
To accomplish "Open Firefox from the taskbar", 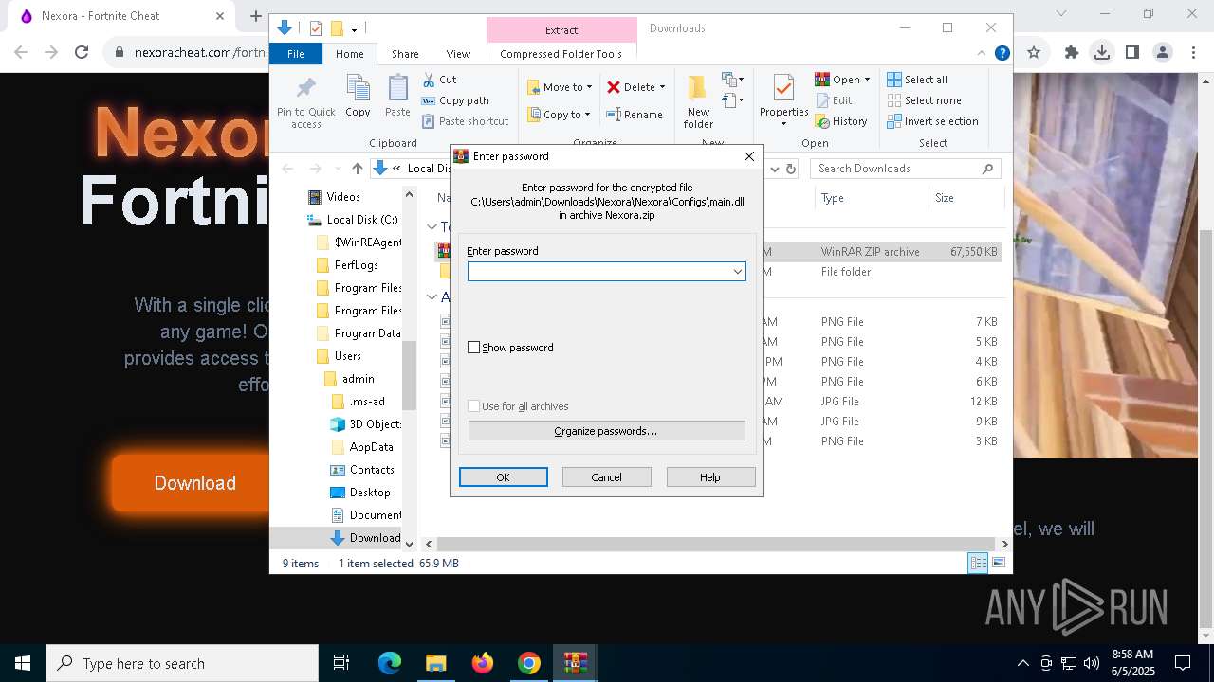I will 483,663.
